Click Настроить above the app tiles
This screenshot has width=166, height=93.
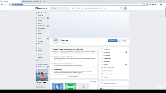tap(93, 81)
